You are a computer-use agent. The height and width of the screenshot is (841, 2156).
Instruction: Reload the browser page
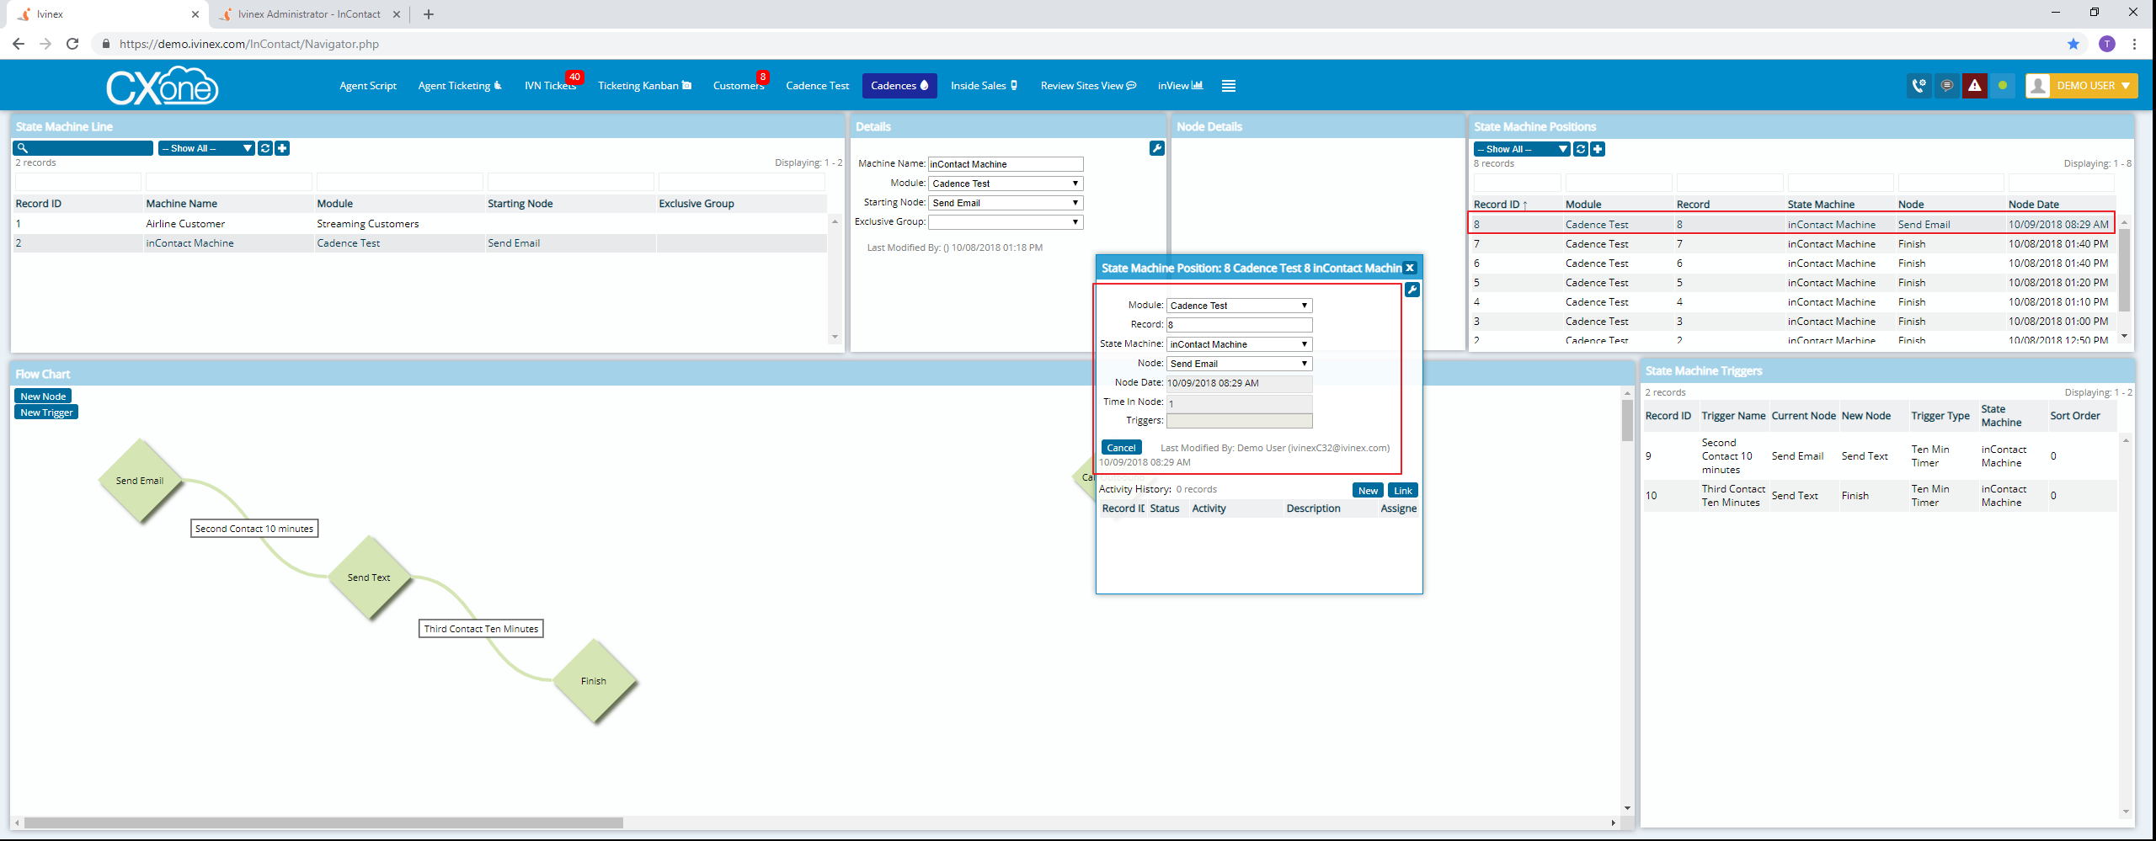[72, 44]
